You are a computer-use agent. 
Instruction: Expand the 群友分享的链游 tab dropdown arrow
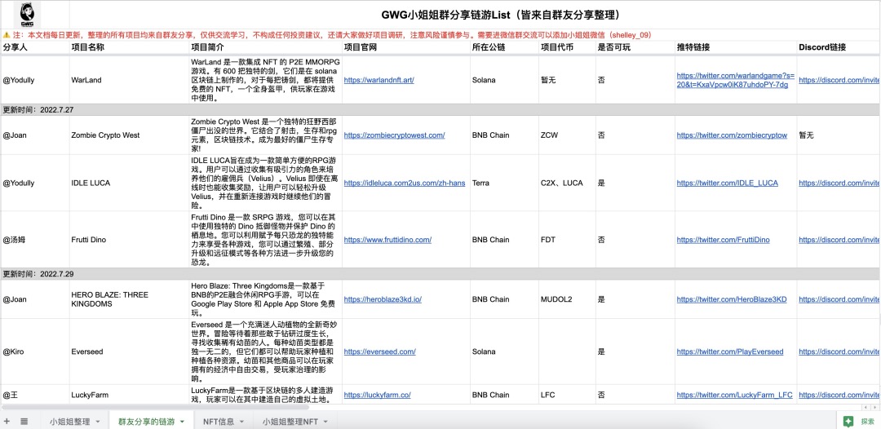coord(182,421)
